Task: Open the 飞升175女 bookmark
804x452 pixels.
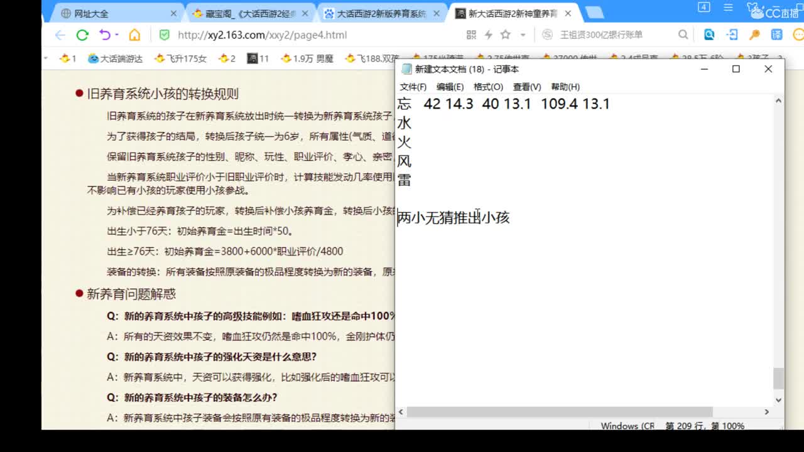Action: point(181,58)
